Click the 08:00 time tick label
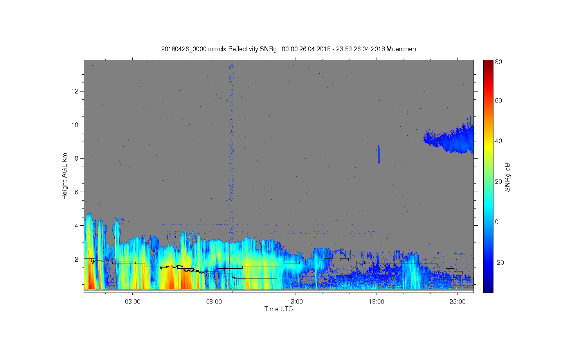 (x=214, y=302)
